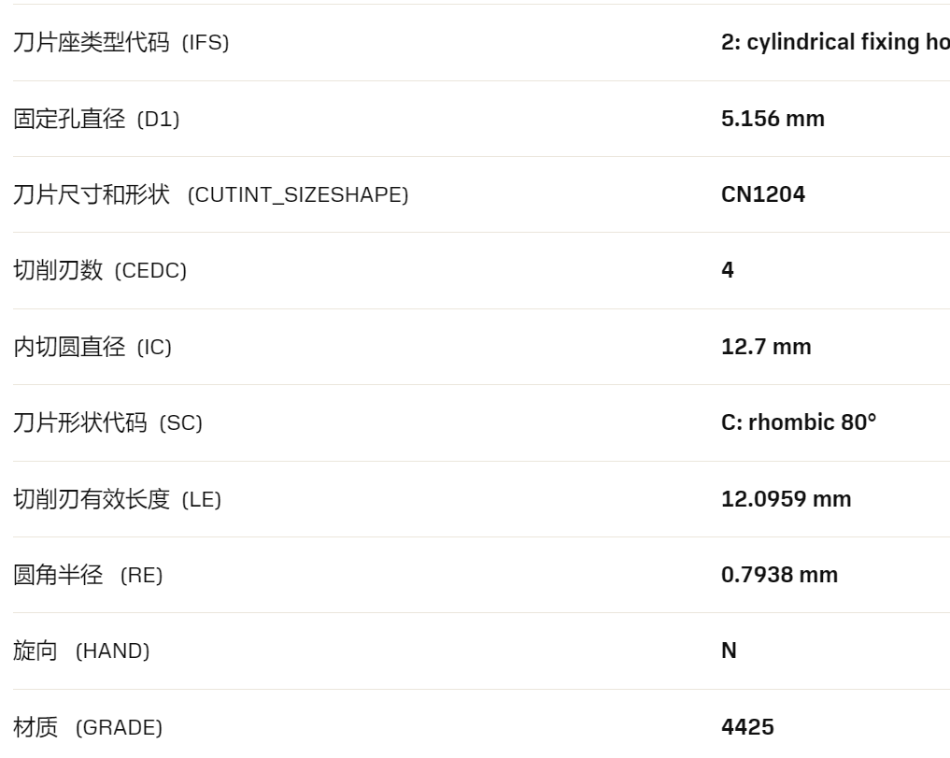Select the CN1204 value
Screen dimensions: 950x758
coord(763,194)
